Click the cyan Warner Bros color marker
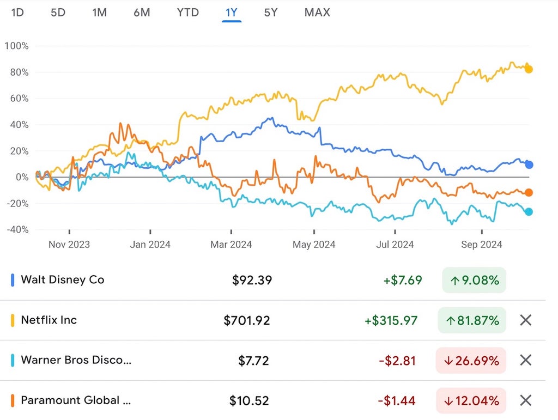This screenshot has height=420, width=558. (x=13, y=360)
